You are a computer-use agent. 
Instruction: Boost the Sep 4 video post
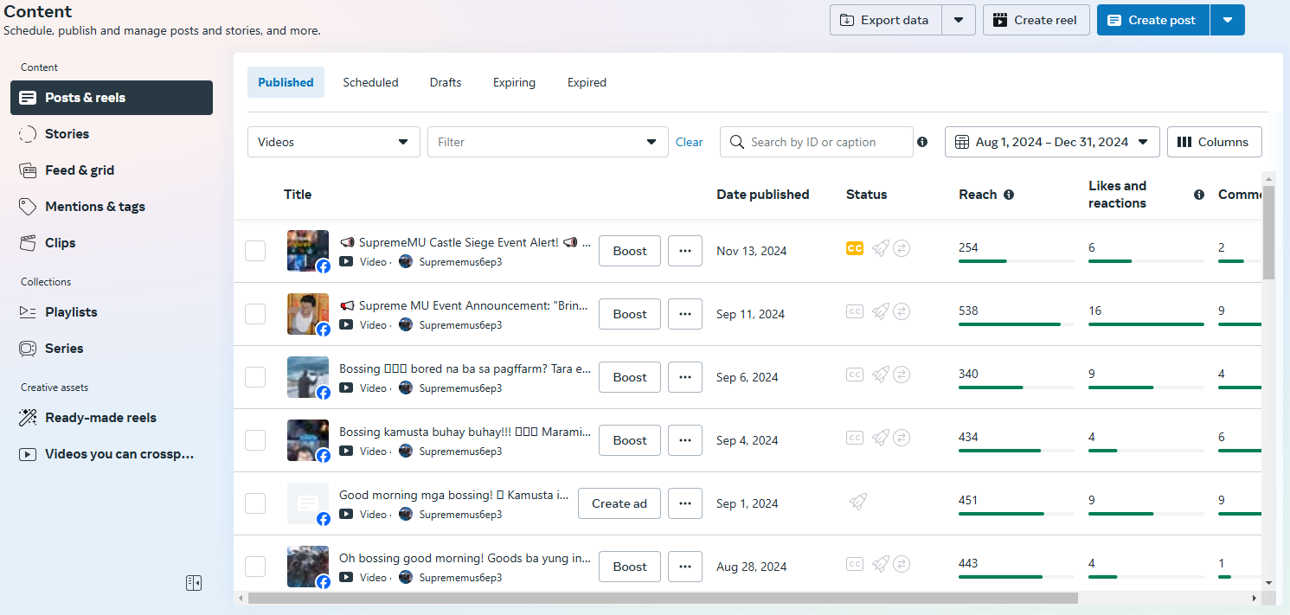[630, 440]
